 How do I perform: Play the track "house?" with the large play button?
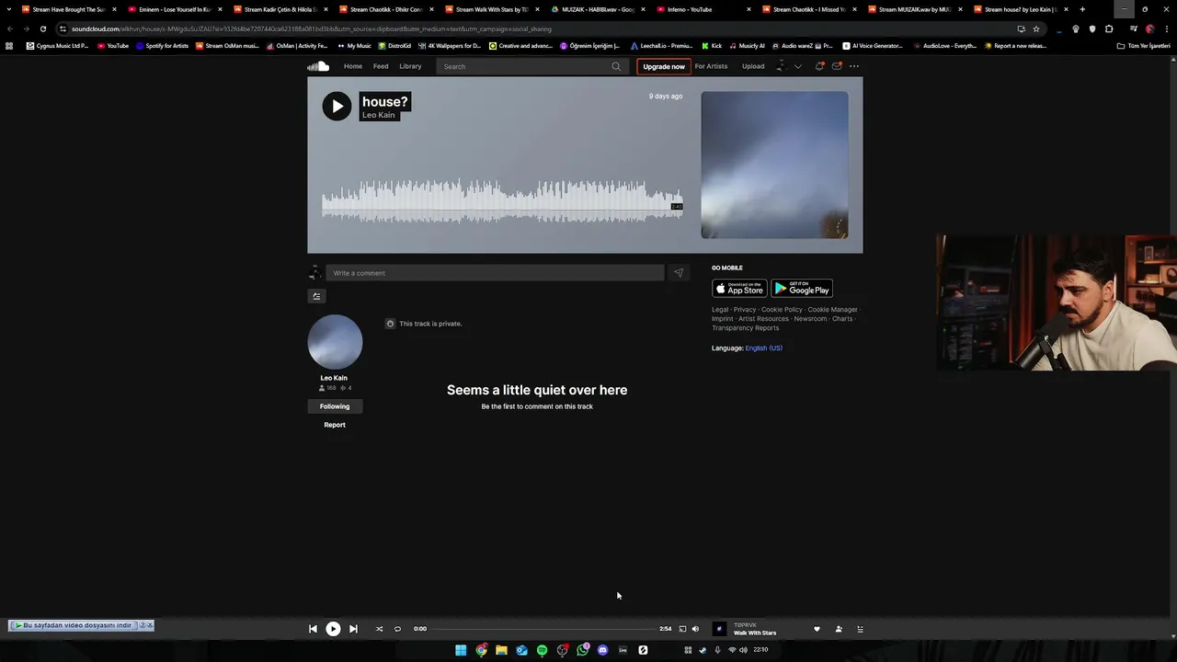click(x=337, y=106)
